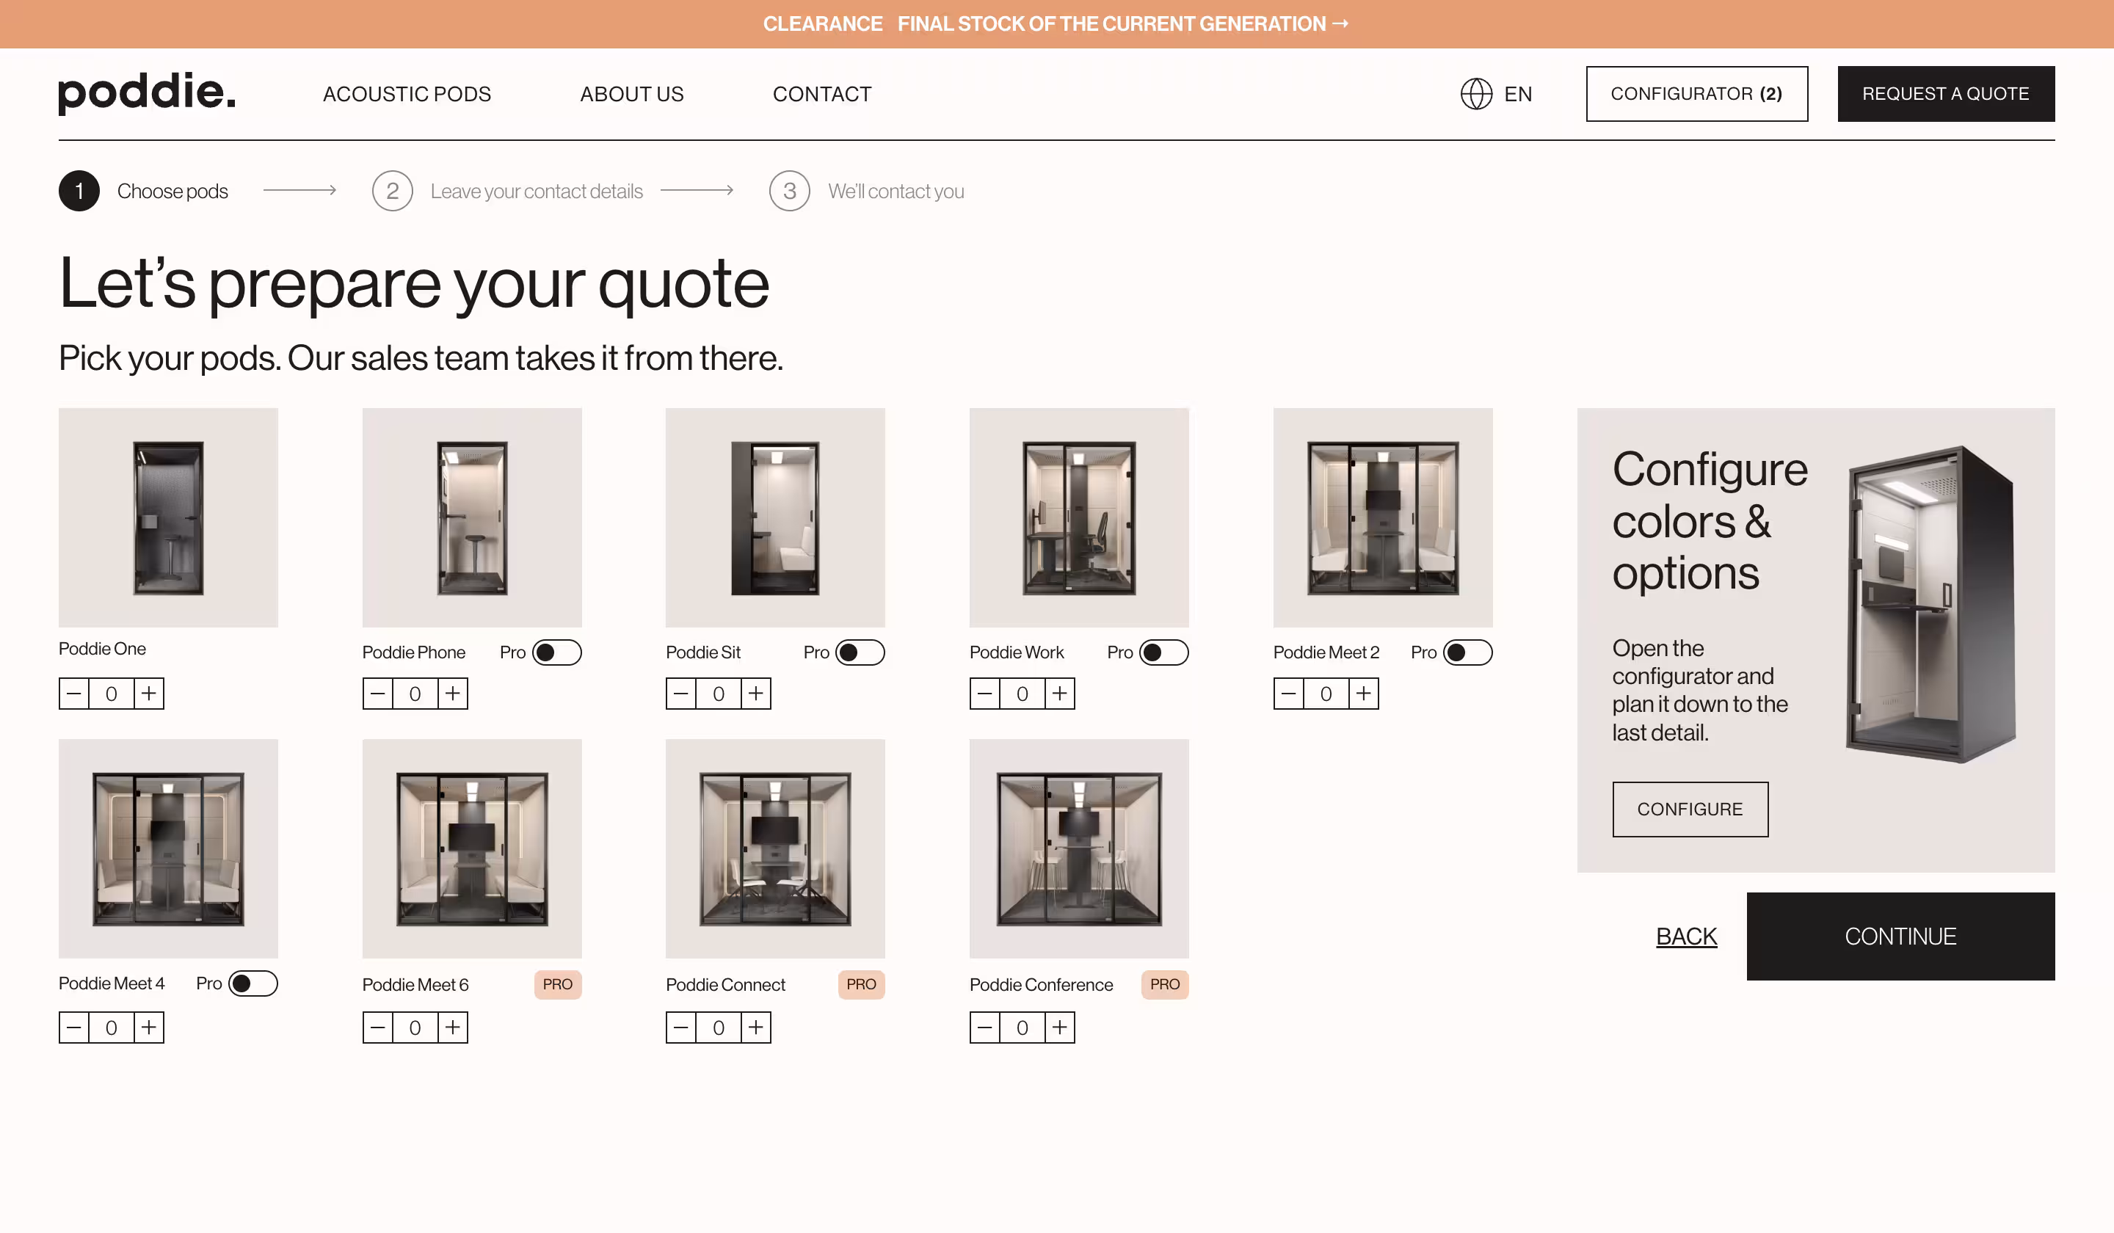Go to About Us page
Viewport: 2114px width, 1233px height.
pos(632,94)
